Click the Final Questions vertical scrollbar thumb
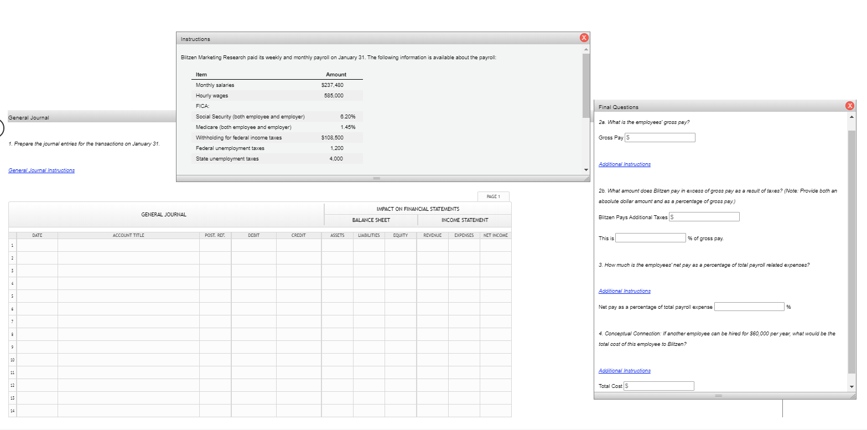The width and height of the screenshot is (867, 430). coord(852,252)
